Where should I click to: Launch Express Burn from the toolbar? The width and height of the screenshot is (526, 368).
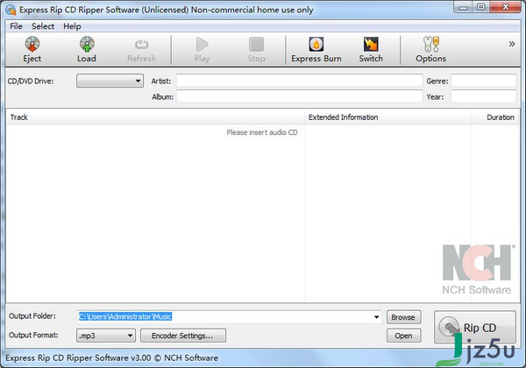[x=316, y=49]
